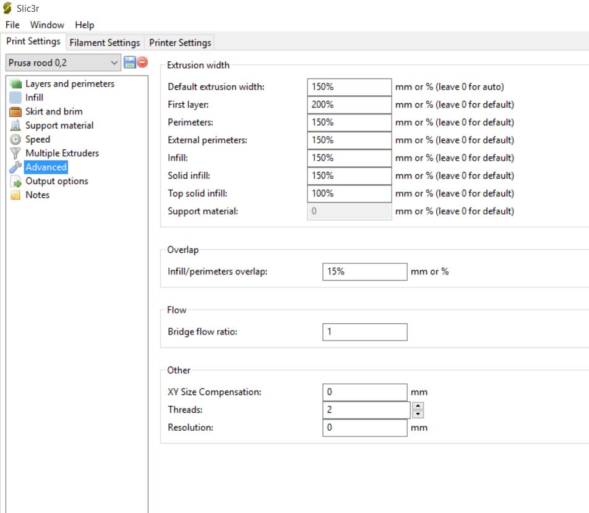Click the save preset floppy disk icon
This screenshot has height=513, width=589.
point(129,62)
